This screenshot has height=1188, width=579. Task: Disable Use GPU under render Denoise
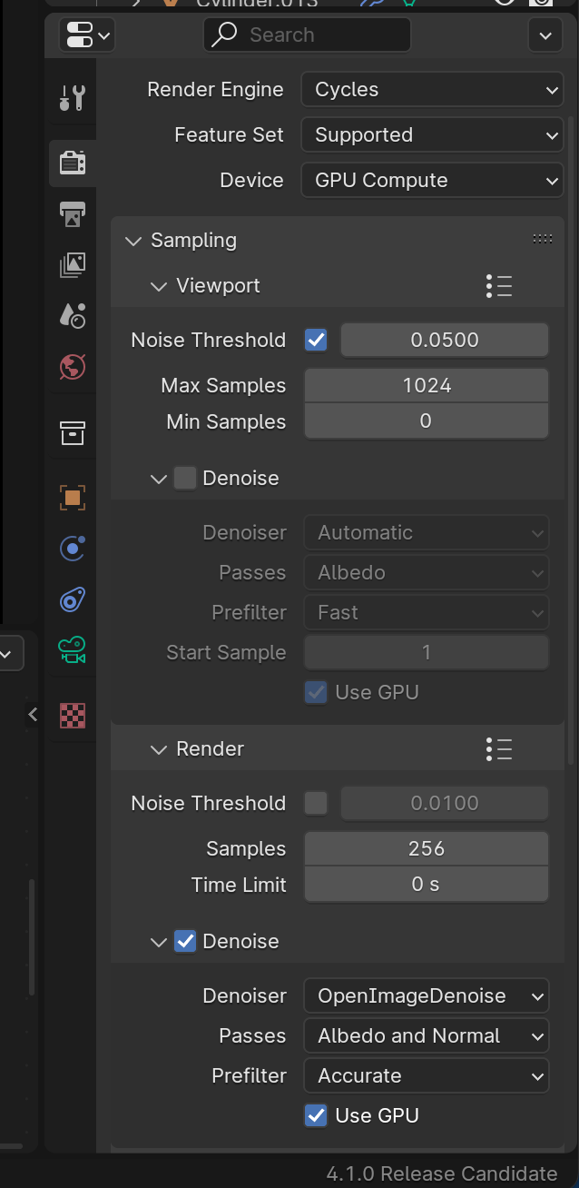click(x=316, y=1115)
